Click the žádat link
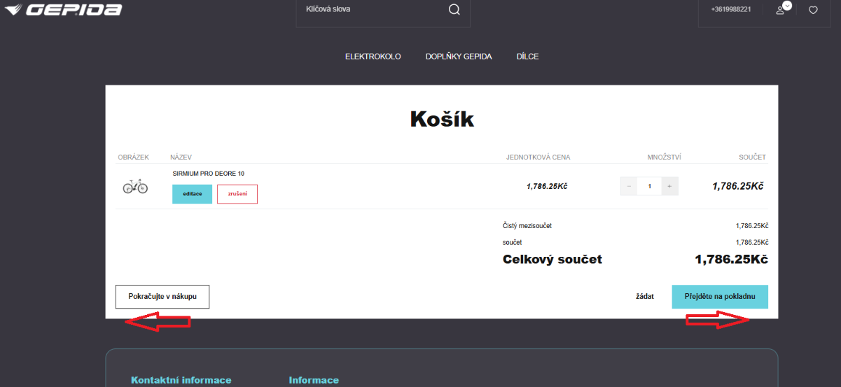This screenshot has width=841, height=387. tap(644, 297)
